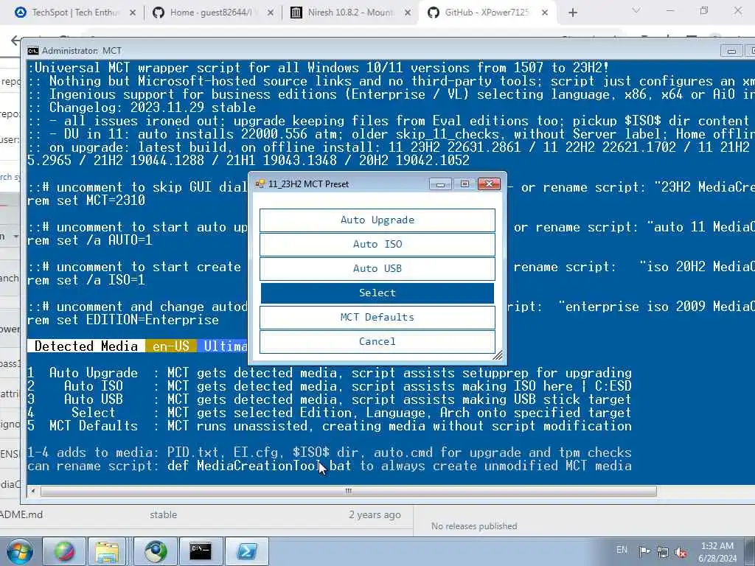Open Command Prompt taskbar icon
The image size is (755, 566).
click(200, 551)
